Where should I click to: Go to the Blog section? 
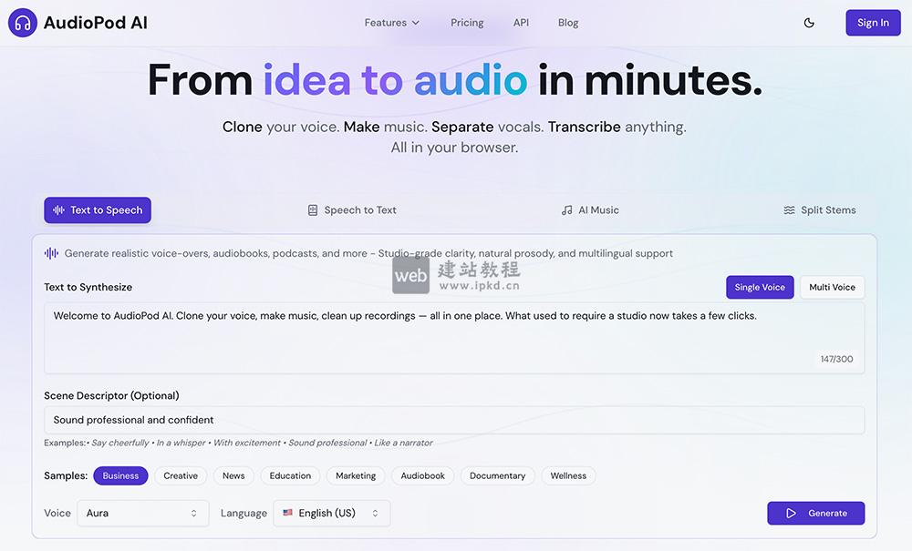click(x=568, y=22)
